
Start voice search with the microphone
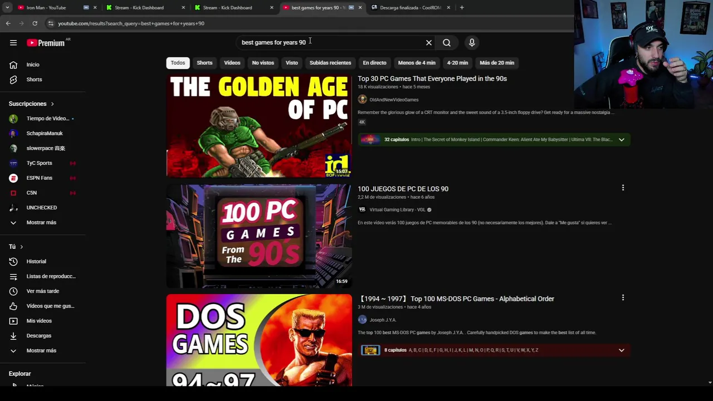click(x=472, y=42)
